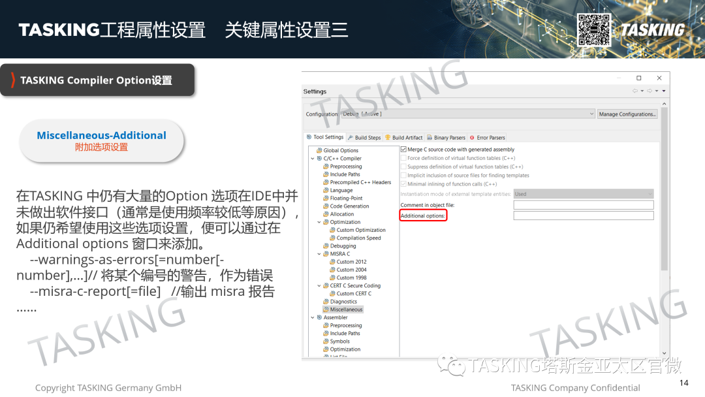Screen dimensions: 705x397
Task: Click the C/C++ Compiler tool icon
Action: coord(319,159)
